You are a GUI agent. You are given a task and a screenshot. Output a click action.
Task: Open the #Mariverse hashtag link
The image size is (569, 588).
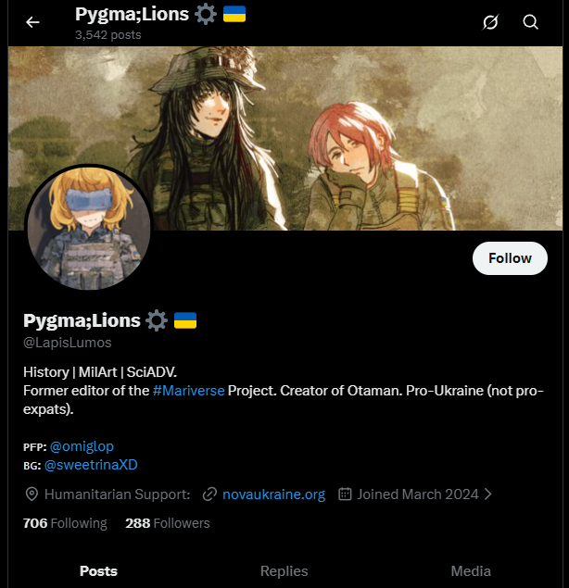[189, 391]
